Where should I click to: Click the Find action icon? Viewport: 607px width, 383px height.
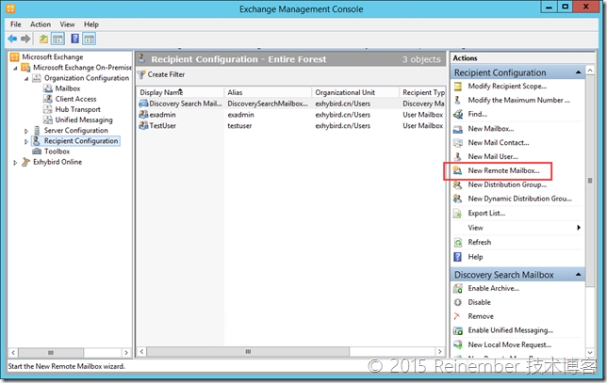coord(458,114)
